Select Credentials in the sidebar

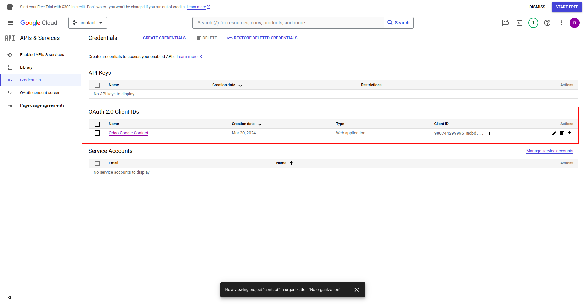tap(40, 80)
